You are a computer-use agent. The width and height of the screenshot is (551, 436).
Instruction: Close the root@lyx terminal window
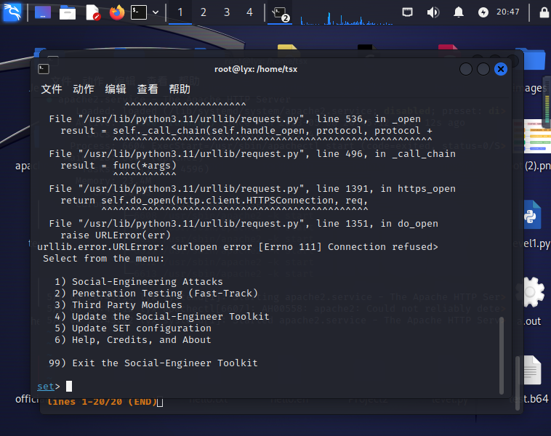pyautogui.click(x=501, y=69)
